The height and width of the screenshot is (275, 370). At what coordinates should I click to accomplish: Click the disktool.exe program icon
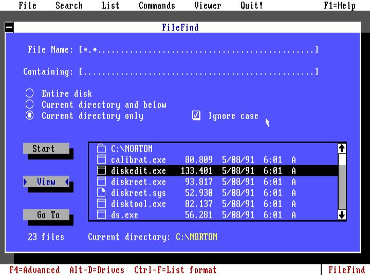(x=101, y=204)
